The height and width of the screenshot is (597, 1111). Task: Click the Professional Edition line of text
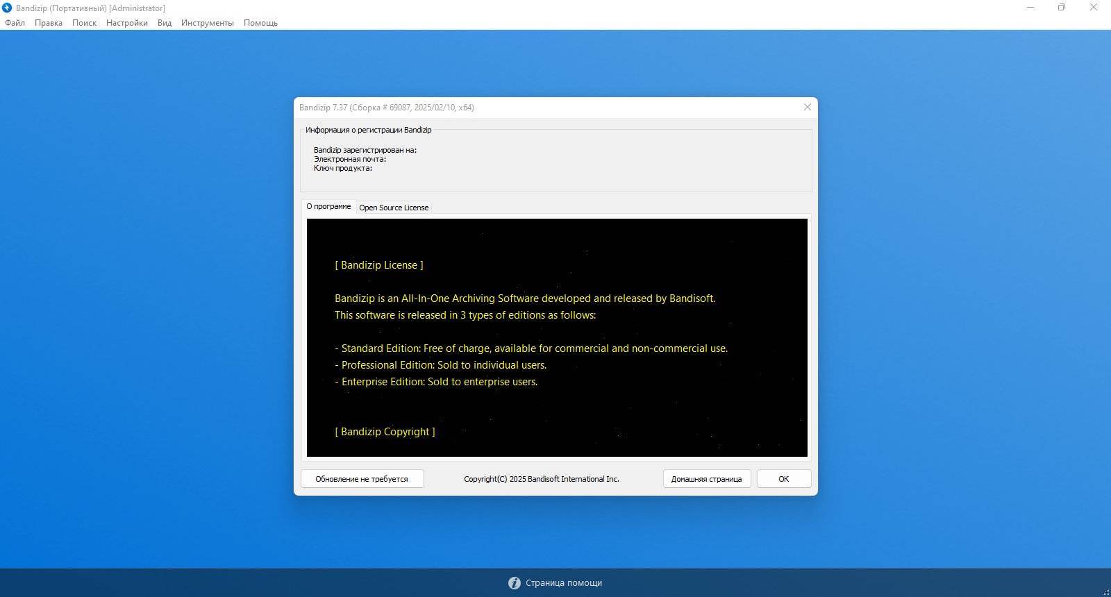click(440, 365)
